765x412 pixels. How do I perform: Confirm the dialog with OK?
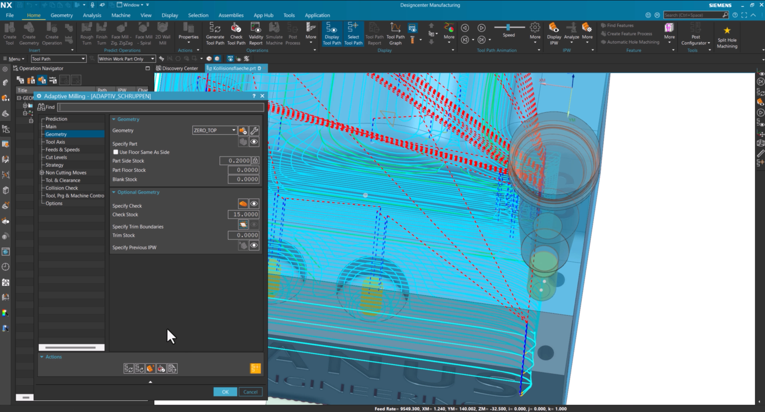[x=225, y=392]
